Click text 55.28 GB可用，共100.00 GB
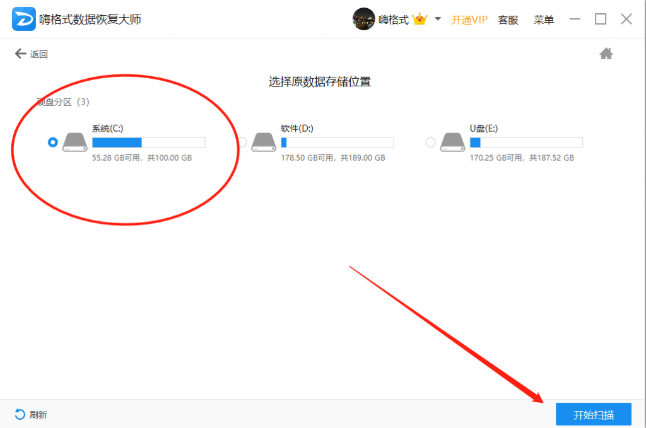This screenshot has height=428, width=646. [142, 158]
